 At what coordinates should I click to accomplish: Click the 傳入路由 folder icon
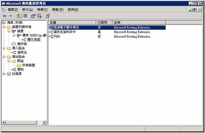[x=9, y=48]
